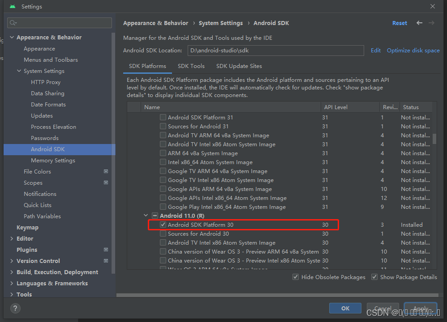
Task: Open the Keymap settings page
Action: coord(27,228)
